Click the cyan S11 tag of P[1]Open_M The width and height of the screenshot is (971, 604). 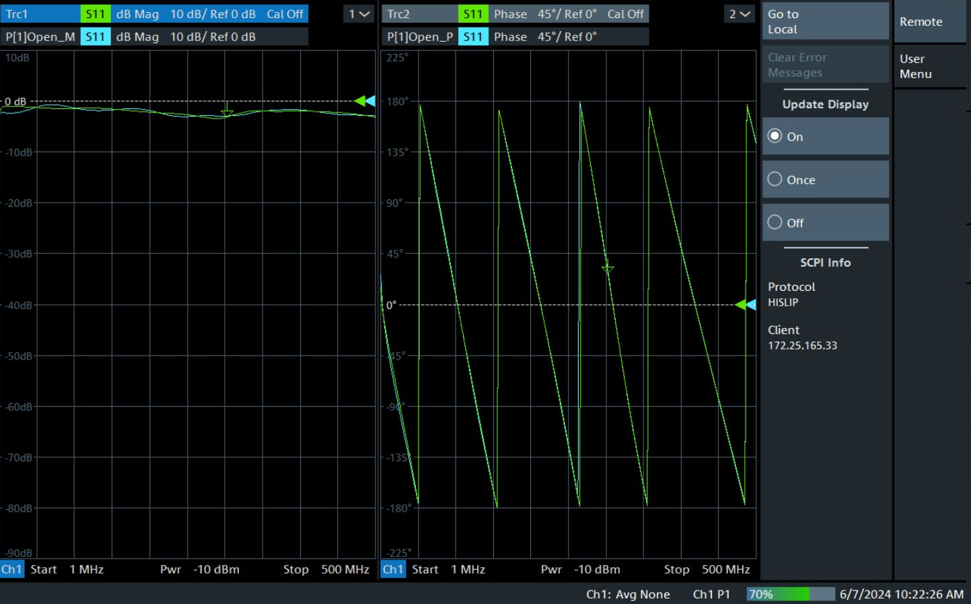pyautogui.click(x=95, y=37)
